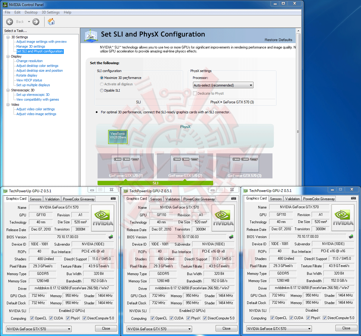
Task: Open the 3D Settings menu
Action: pyautogui.click(x=51, y=12)
